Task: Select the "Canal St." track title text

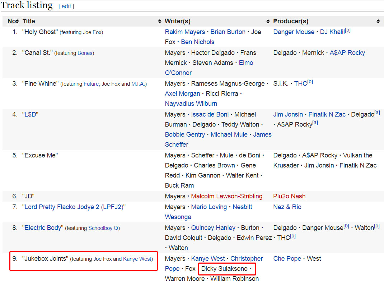Action: 37,53
